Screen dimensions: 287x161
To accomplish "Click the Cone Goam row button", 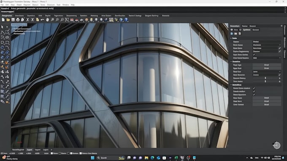I will pyautogui.click(x=267, y=98).
